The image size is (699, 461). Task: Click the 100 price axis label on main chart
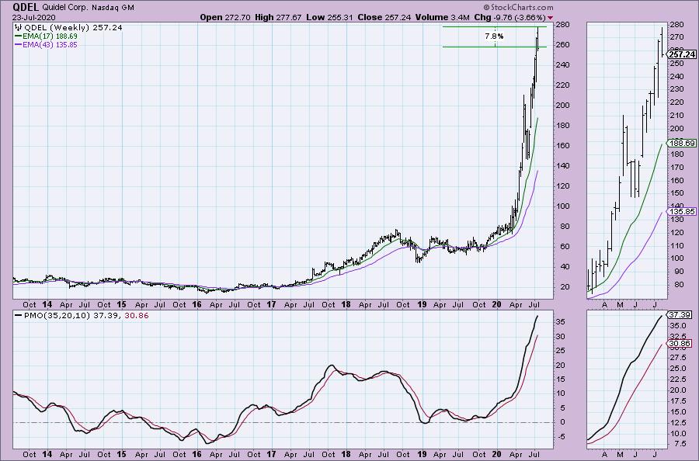562,206
